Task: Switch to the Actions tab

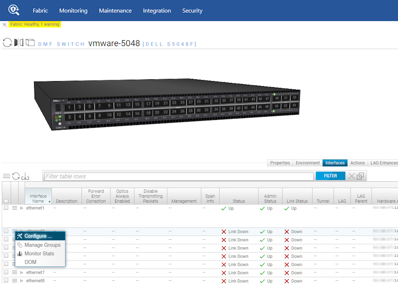Action: pos(357,163)
